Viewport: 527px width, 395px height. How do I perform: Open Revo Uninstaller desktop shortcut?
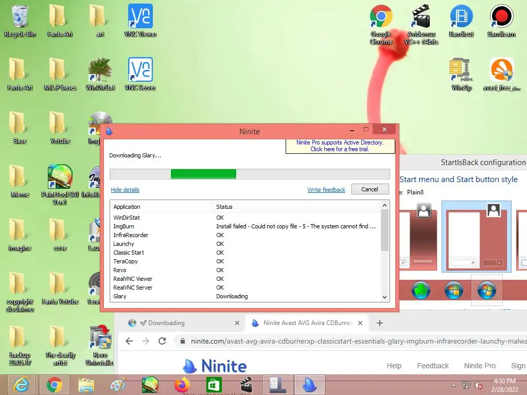click(99, 345)
